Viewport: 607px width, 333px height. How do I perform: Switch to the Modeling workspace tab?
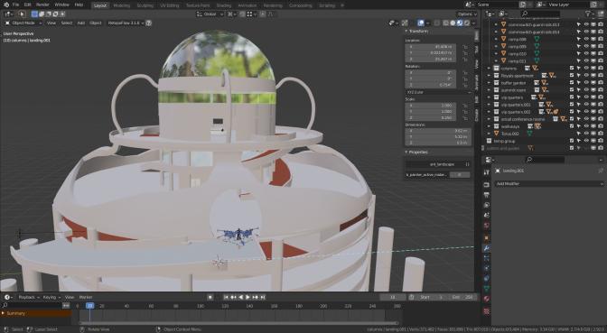point(122,5)
